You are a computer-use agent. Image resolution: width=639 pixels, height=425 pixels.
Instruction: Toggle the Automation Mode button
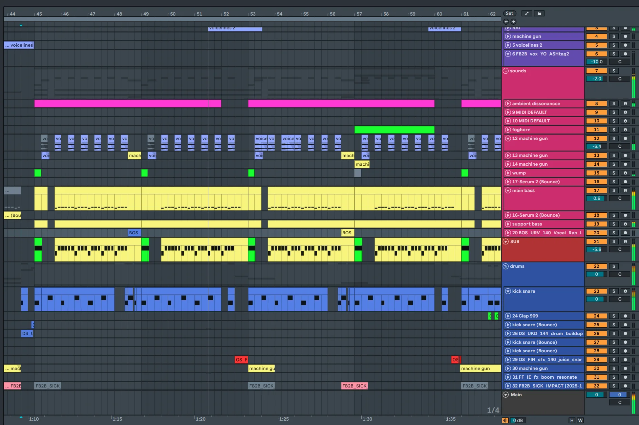pyautogui.click(x=527, y=14)
